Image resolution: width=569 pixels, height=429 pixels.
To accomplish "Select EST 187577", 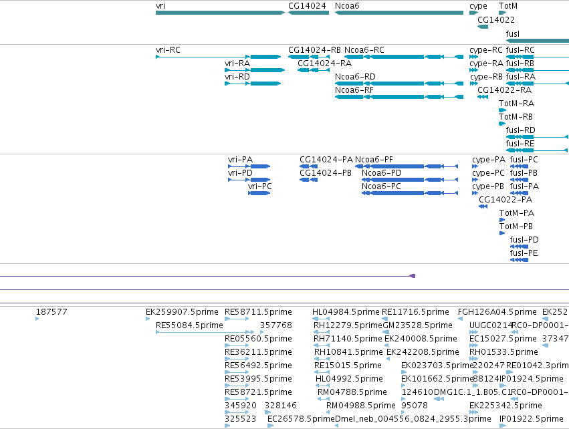I will coord(37,319).
